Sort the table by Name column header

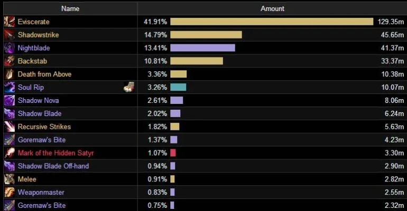[x=70, y=8]
